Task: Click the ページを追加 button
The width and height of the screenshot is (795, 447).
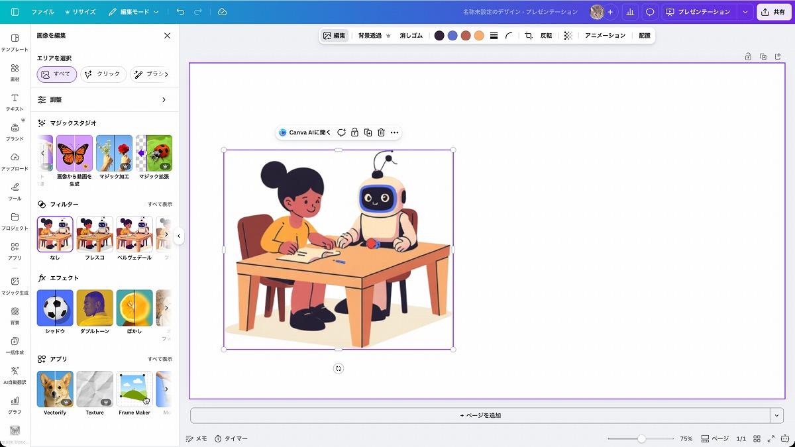Action: pos(480,415)
